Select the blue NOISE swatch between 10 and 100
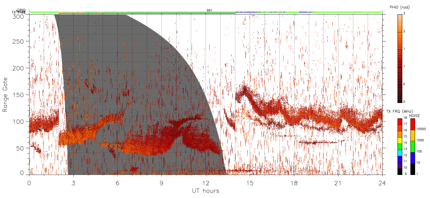Viewport: 430px width, 198px height. 413,158
